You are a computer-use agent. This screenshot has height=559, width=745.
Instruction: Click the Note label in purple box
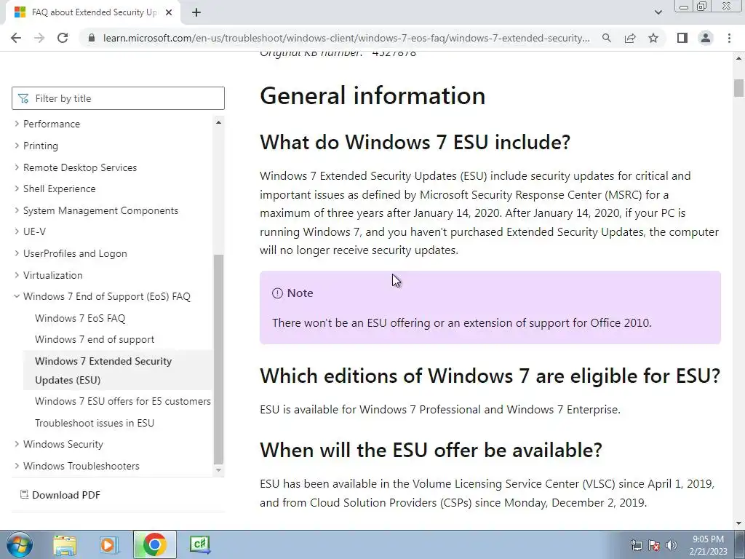tap(300, 293)
